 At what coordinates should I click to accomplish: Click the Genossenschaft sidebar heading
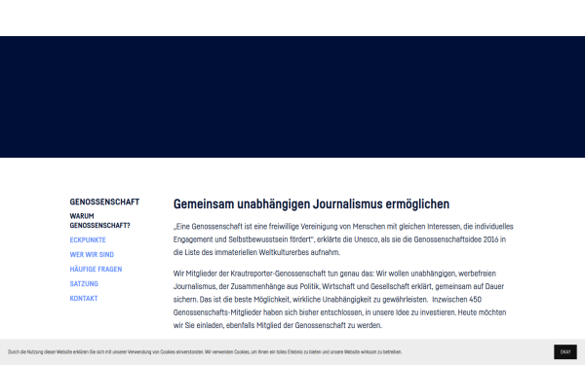pos(104,201)
